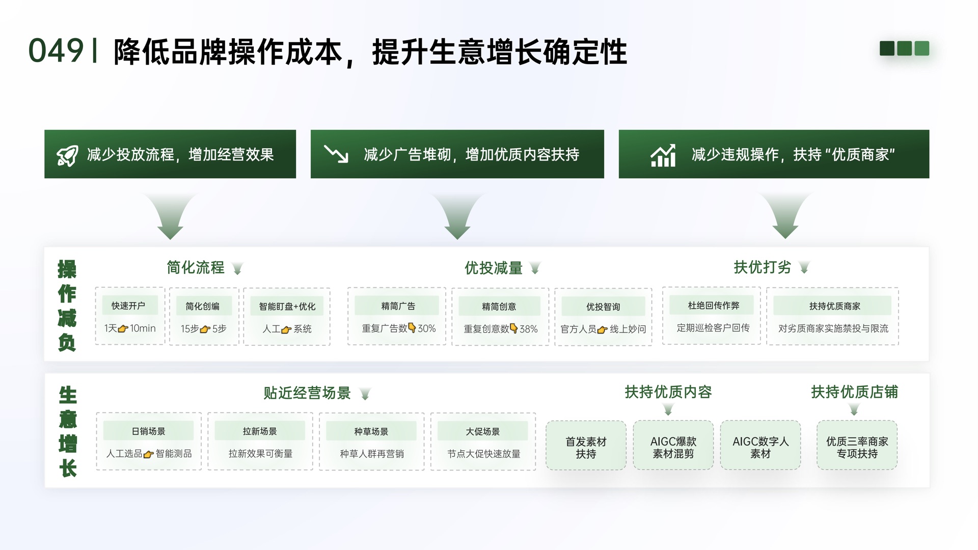Click the large green arrow under the middle banner
Image resolution: width=978 pixels, height=550 pixels.
pos(457,216)
